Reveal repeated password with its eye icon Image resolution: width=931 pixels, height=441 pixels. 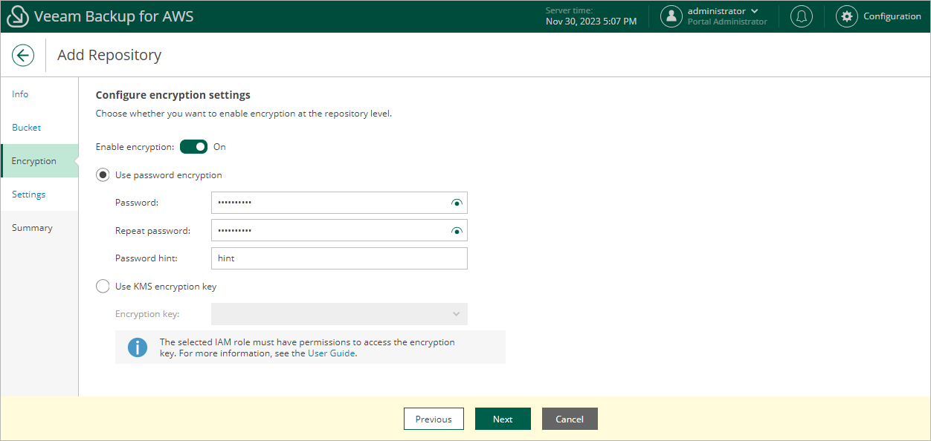(457, 231)
